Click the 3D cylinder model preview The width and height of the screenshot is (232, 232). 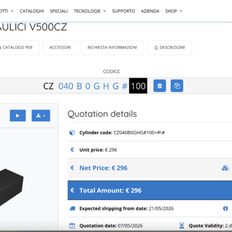pyautogui.click(x=12, y=187)
